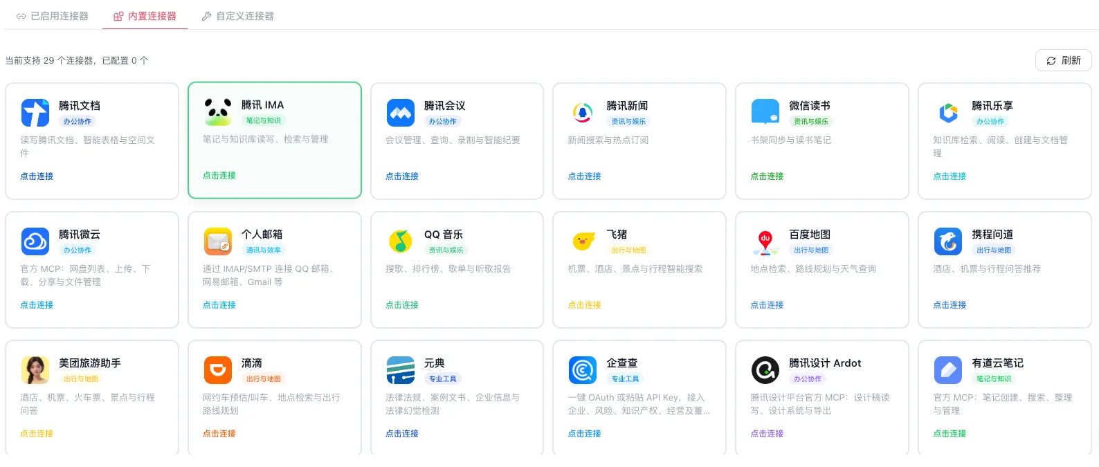This screenshot has height=467, width=1099.
Task: Click 点击连接 under 腾讯 IMA
Action: [x=219, y=176]
